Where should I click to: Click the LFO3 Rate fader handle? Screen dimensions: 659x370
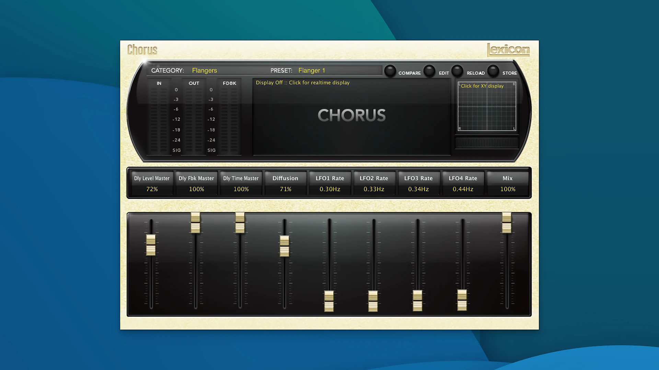coord(417,300)
